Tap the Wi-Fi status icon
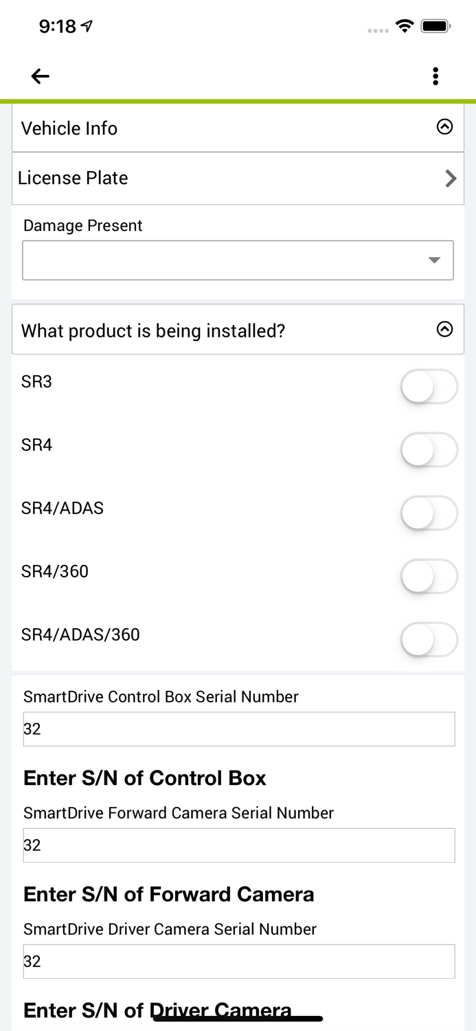The width and height of the screenshot is (476, 1031). 405,27
